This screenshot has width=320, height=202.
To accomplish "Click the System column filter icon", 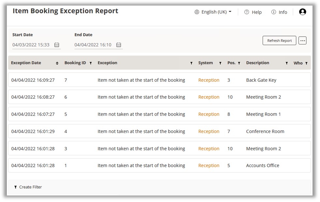I will [x=220, y=63].
